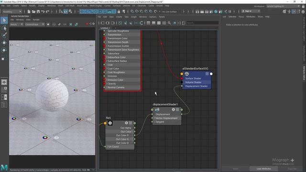The image size is (306, 172).
Task: Open the Mesh Tools menu
Action: pyautogui.click(x=82, y=6)
